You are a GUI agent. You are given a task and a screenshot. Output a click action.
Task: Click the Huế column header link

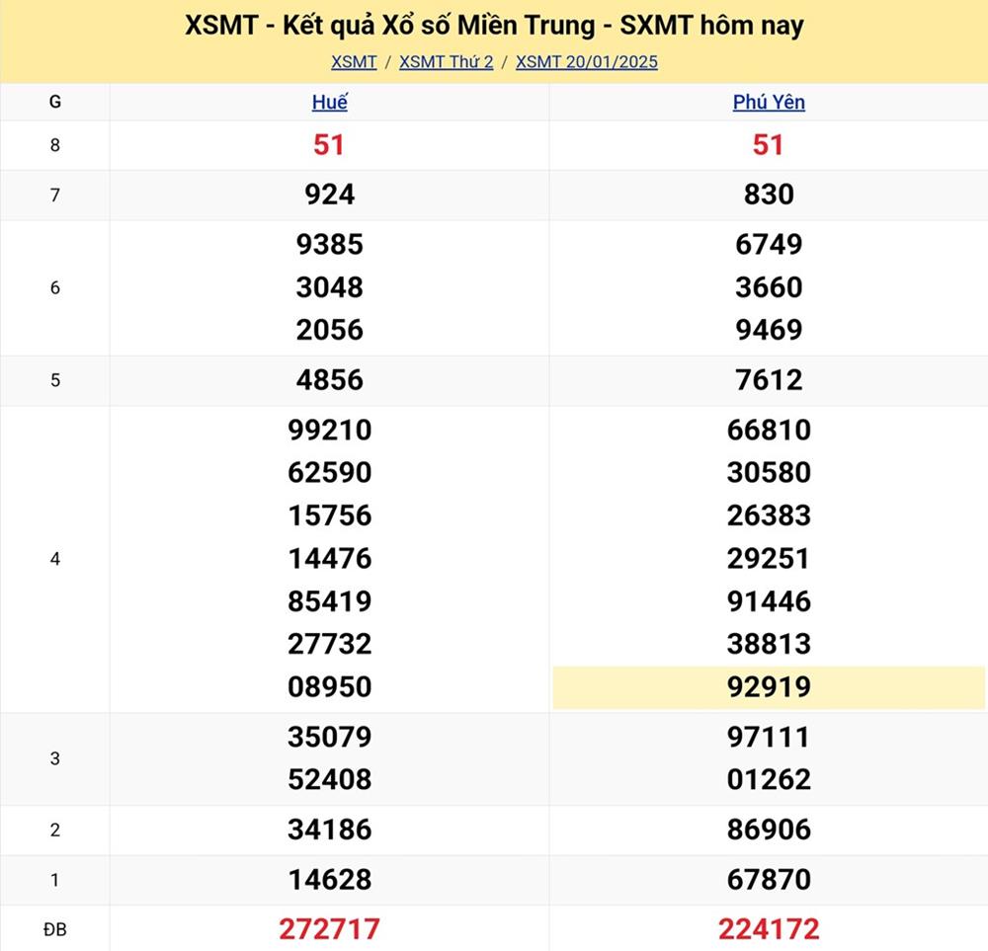[x=329, y=102]
